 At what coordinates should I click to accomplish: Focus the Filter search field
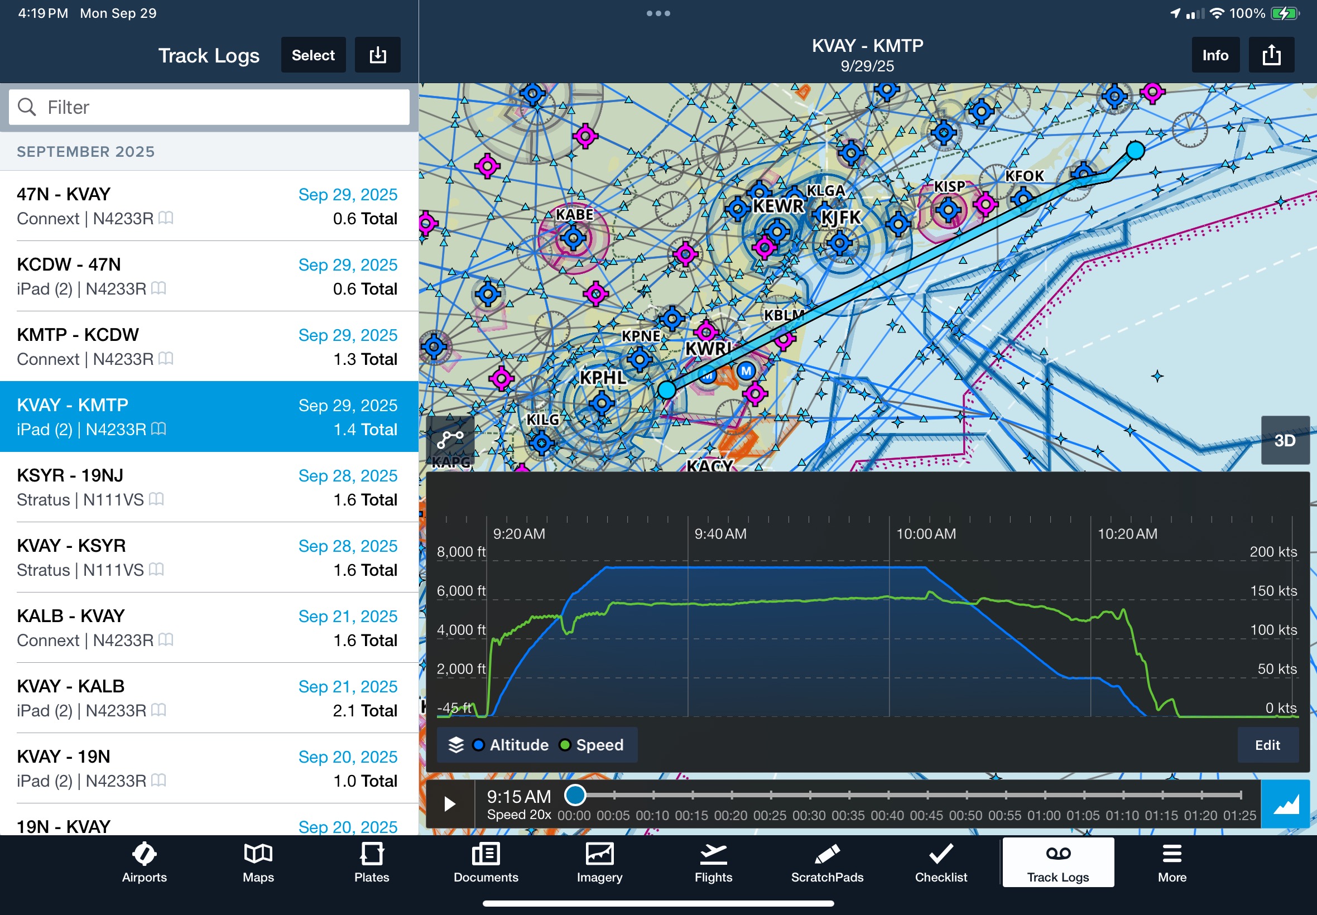(209, 107)
